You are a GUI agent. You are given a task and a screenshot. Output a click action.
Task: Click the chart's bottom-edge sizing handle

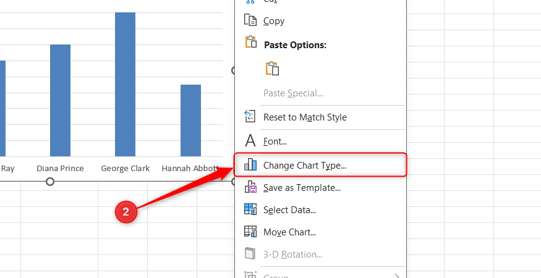tap(50, 182)
